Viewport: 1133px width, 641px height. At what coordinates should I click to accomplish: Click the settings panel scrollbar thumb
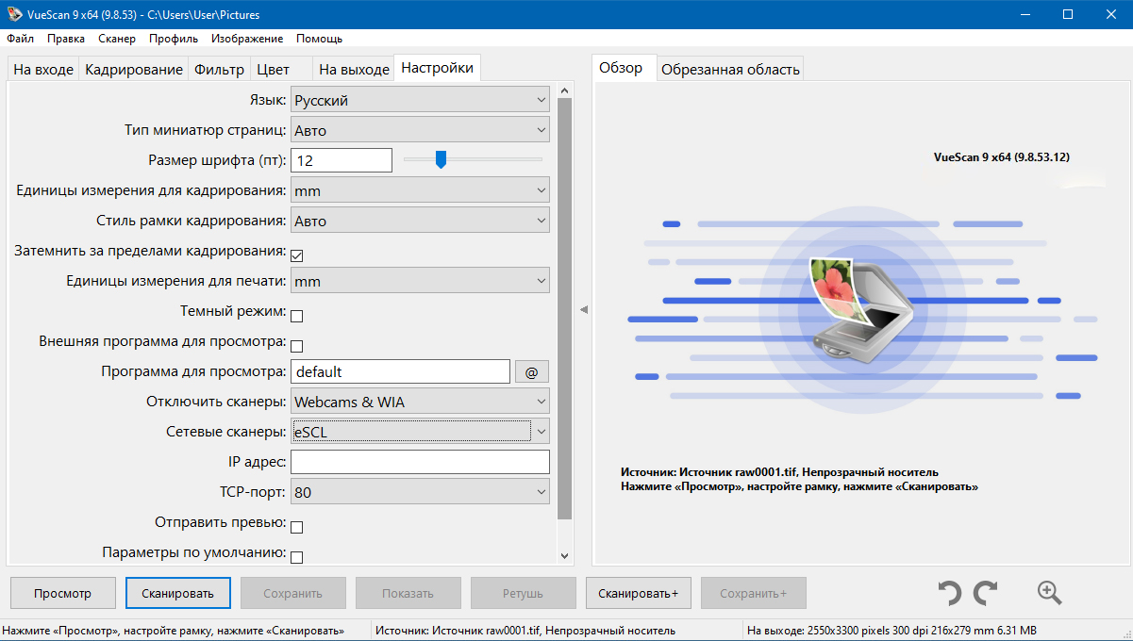click(x=565, y=309)
